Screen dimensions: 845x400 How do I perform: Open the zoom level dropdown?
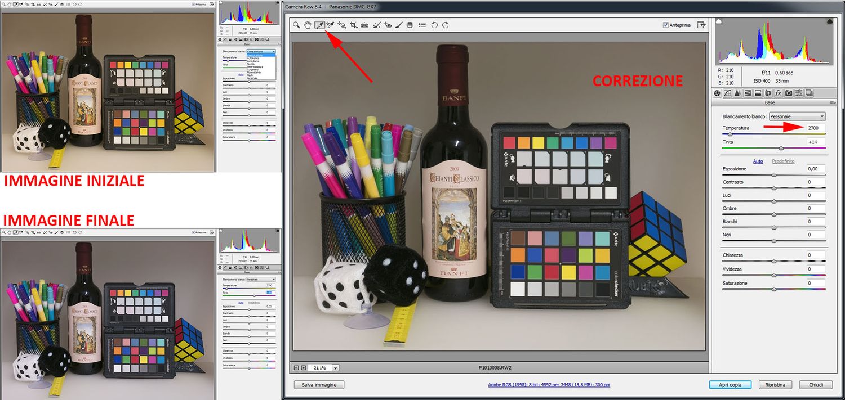pyautogui.click(x=336, y=368)
